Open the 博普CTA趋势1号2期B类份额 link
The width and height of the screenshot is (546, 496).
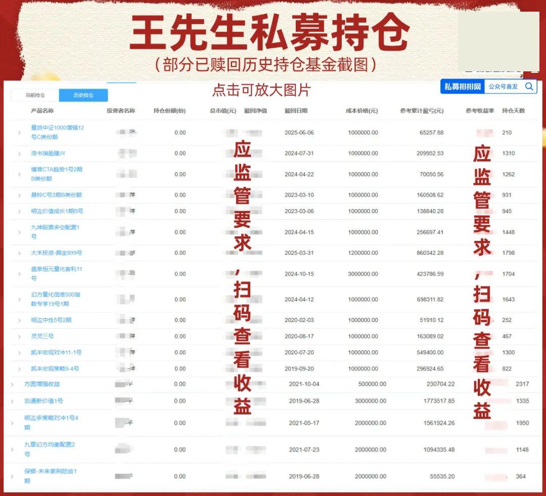click(57, 174)
